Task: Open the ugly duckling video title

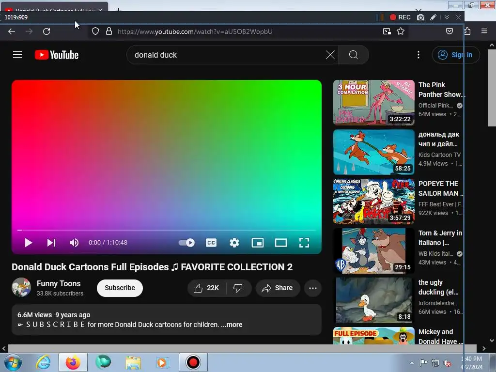Action: click(438, 287)
